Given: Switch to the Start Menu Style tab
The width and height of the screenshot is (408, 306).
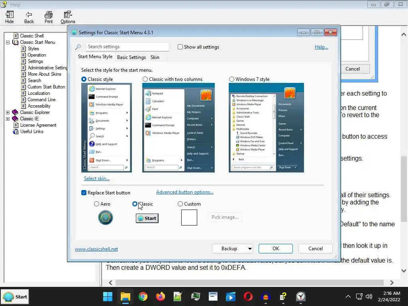Looking at the screenshot, I should pos(95,57).
